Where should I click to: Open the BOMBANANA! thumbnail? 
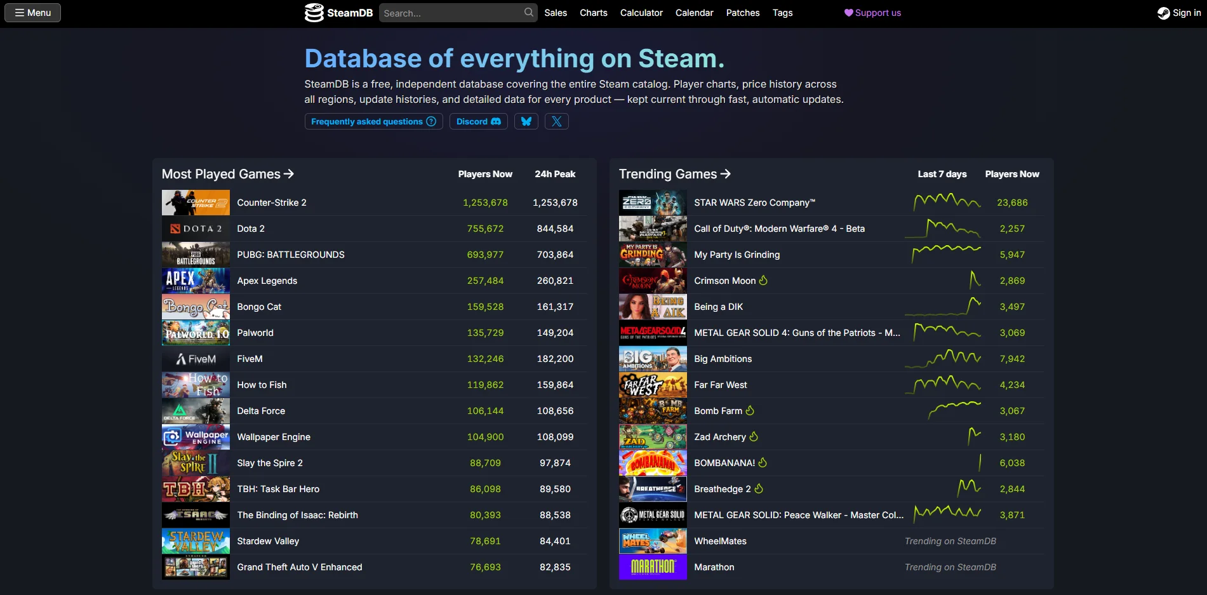point(653,463)
